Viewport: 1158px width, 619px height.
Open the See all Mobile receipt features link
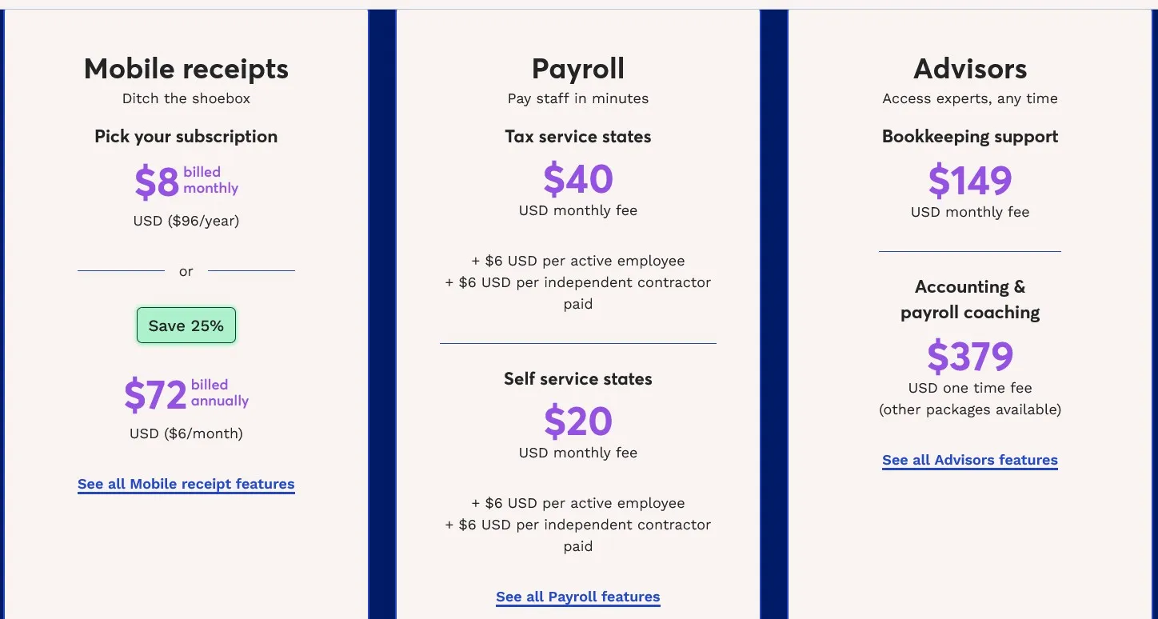click(x=186, y=484)
